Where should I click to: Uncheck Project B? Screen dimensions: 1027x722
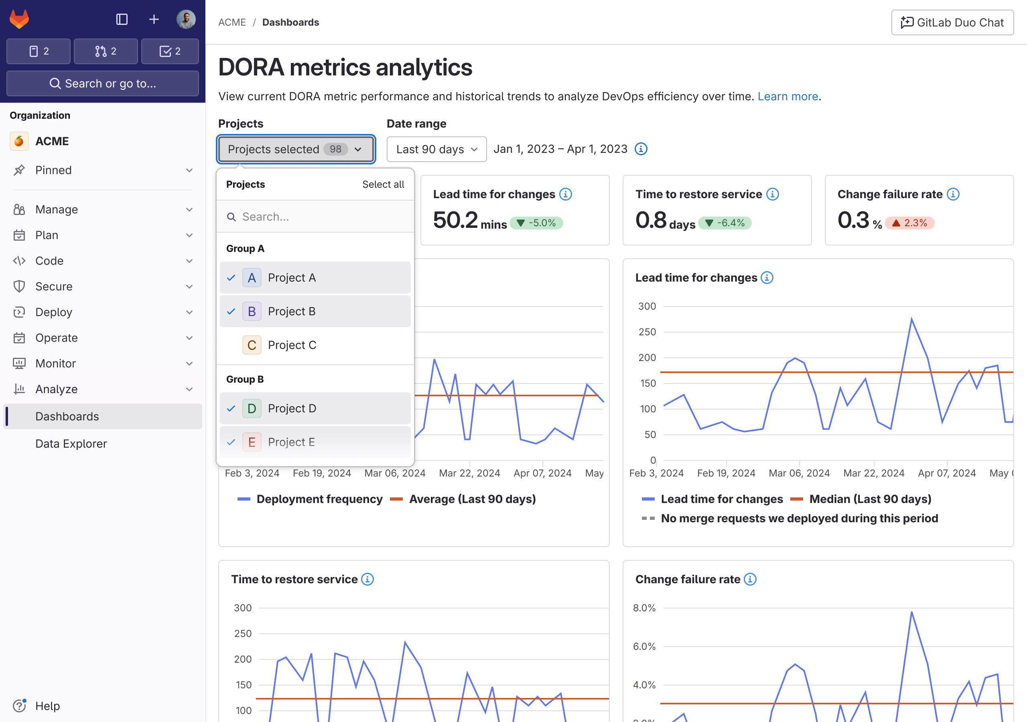pyautogui.click(x=315, y=311)
